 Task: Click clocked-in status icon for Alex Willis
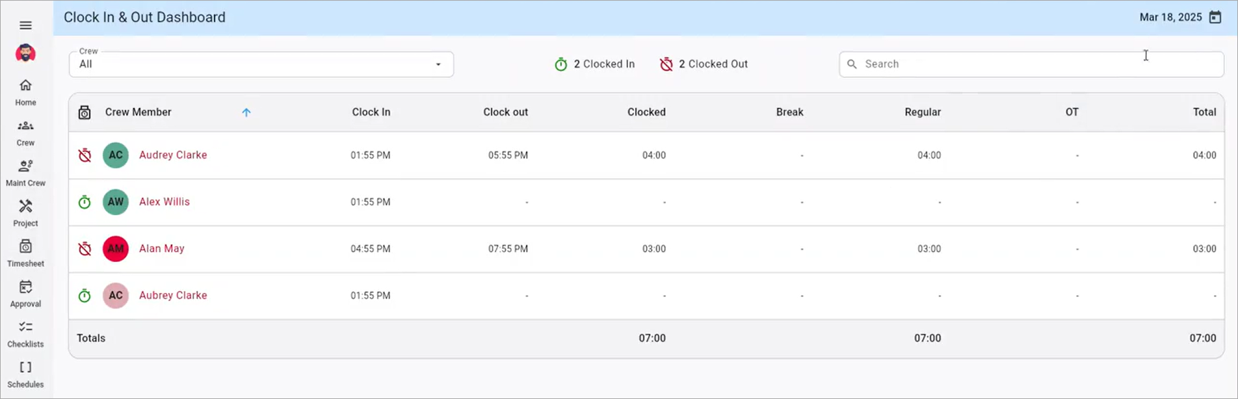click(85, 202)
